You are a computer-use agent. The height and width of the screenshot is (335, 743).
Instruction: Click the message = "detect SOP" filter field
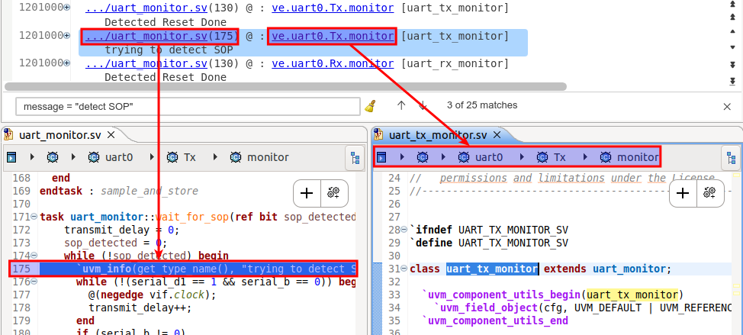point(188,107)
